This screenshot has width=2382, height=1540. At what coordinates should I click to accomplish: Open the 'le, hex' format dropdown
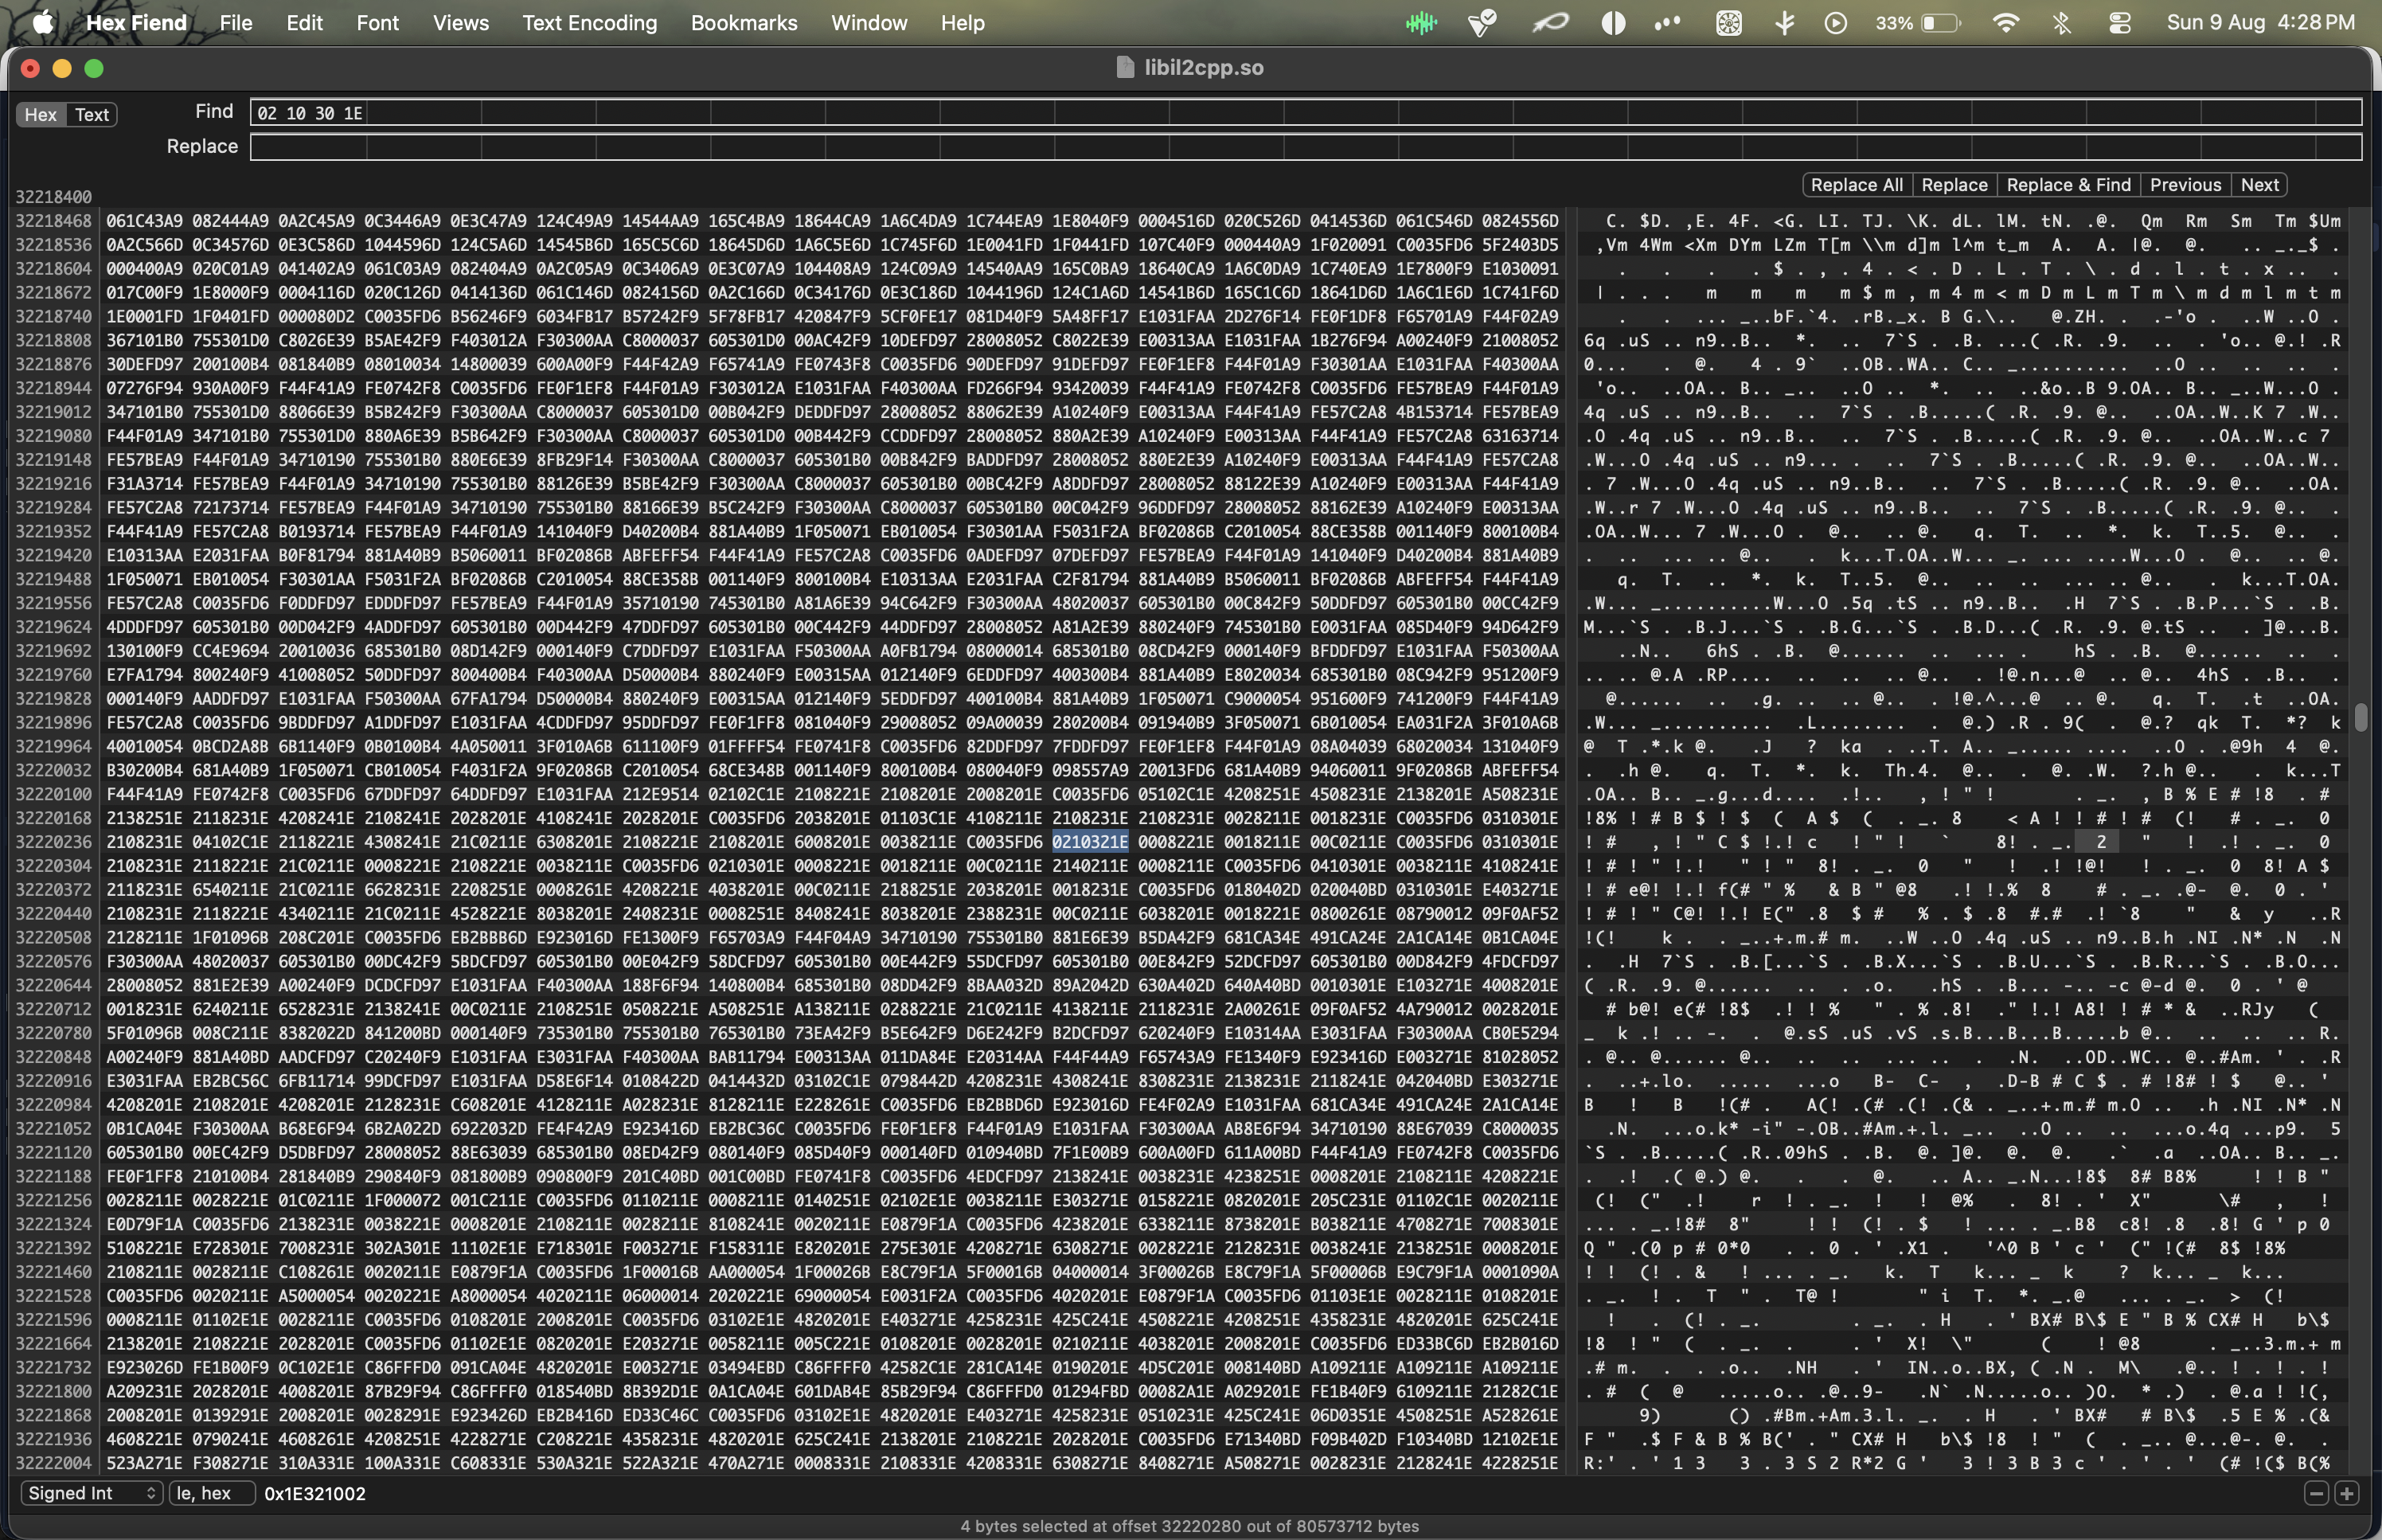pos(211,1493)
